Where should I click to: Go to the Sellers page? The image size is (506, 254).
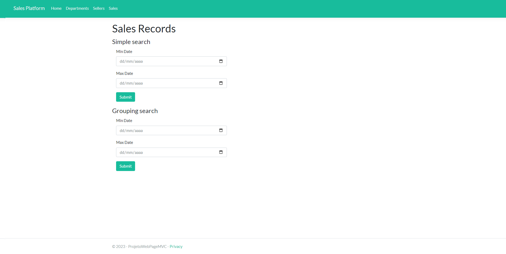tap(98, 8)
